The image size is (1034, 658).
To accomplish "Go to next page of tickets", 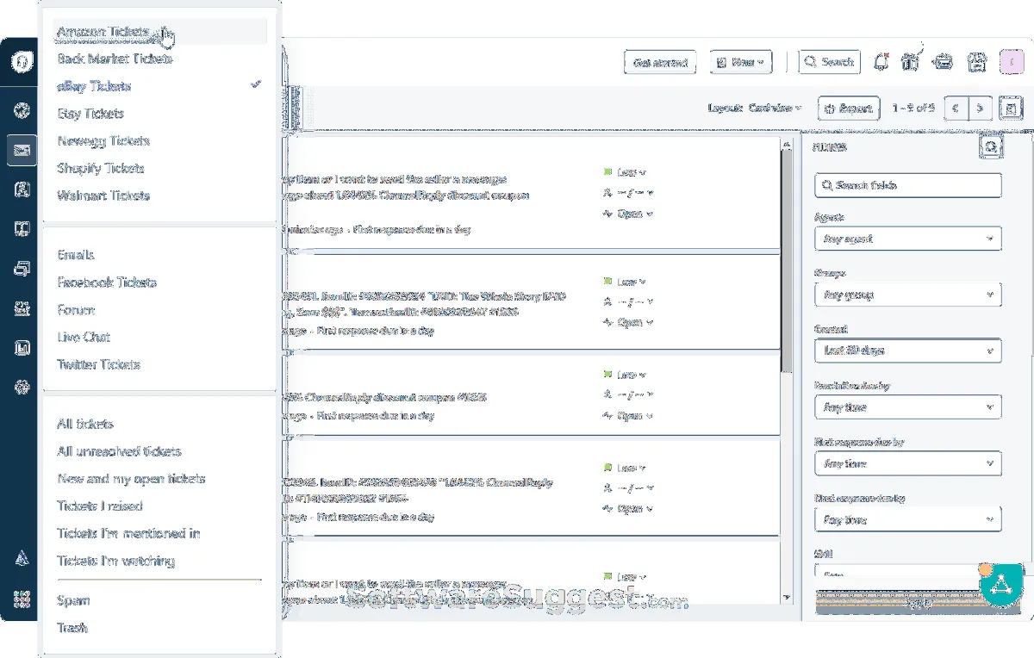I will (x=981, y=109).
